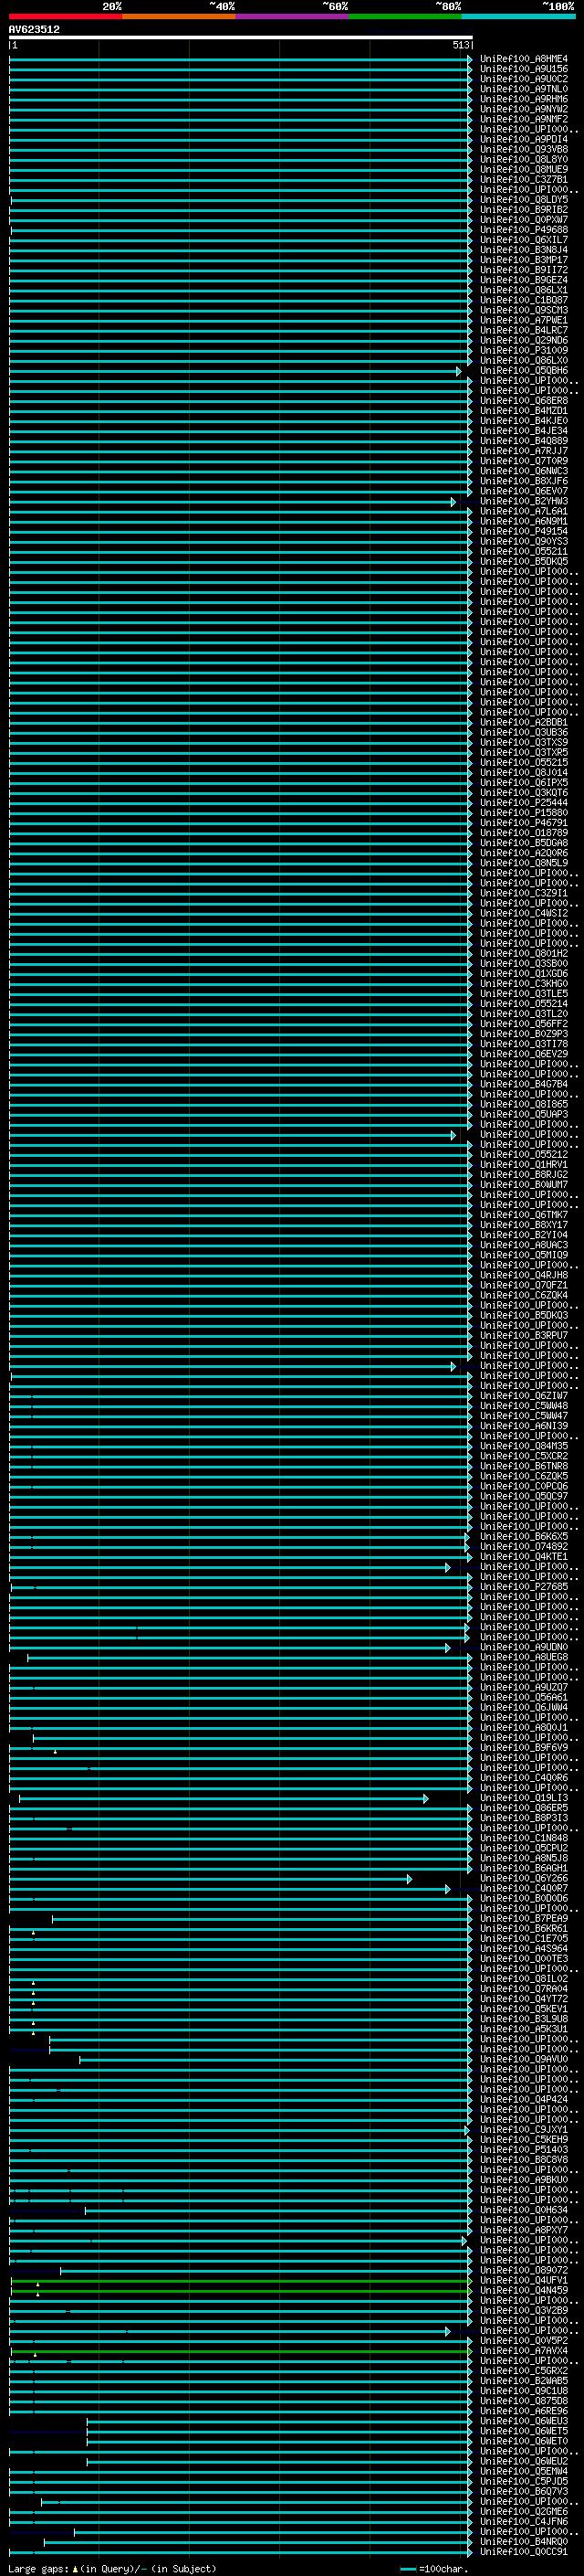This screenshot has height=2576, width=584.
Task: Open hit UniRef100_B4G7B4
Action: tap(523, 1084)
